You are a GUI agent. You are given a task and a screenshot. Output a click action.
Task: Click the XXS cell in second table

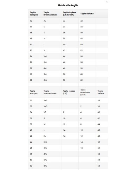click(x=45, y=106)
